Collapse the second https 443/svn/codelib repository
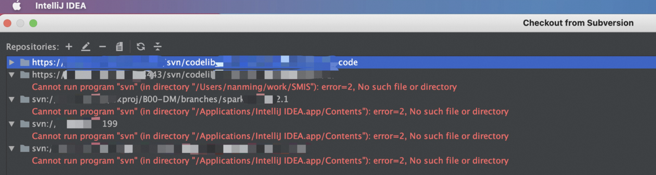 tap(12, 75)
